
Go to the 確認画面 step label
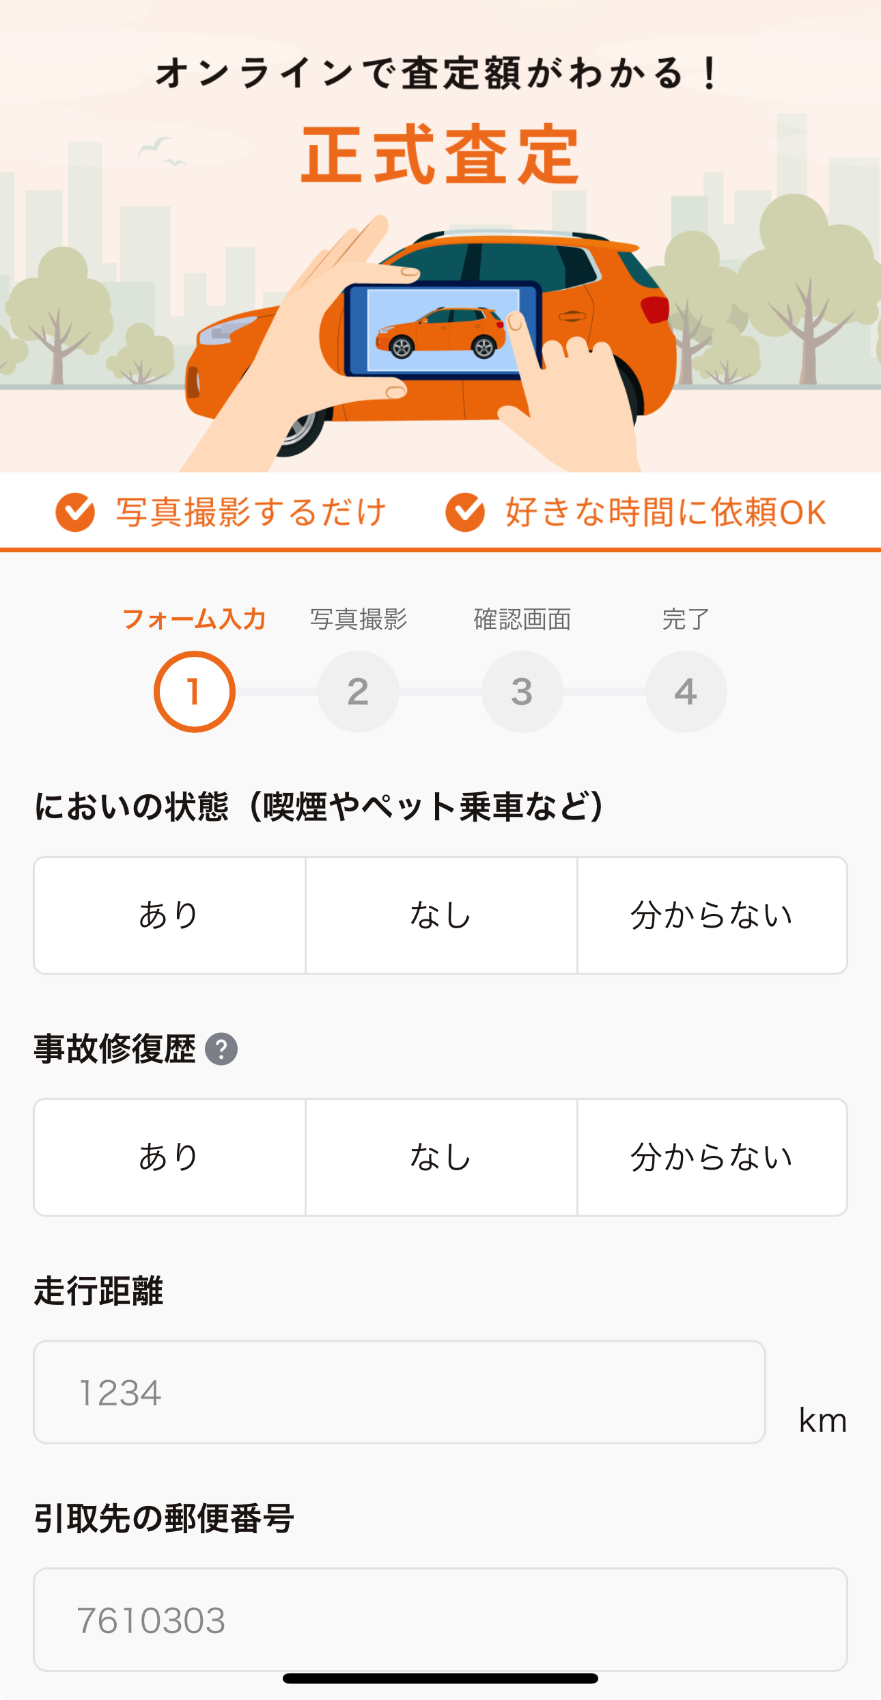pyautogui.click(x=522, y=619)
